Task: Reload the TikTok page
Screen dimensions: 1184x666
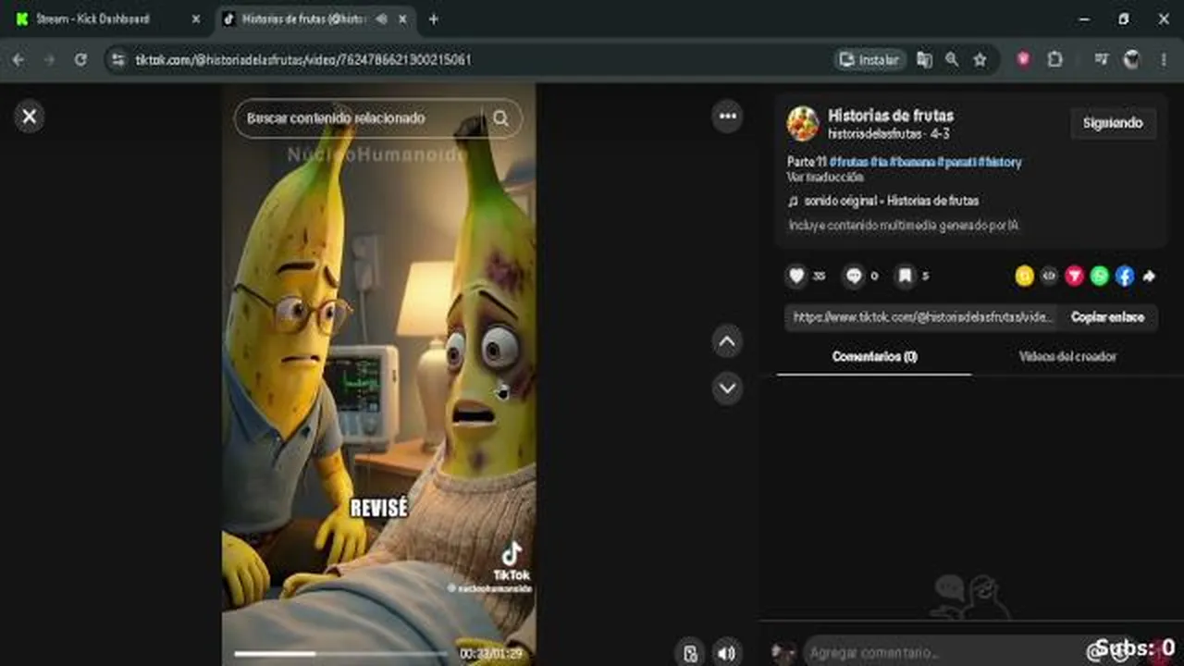Action: [x=80, y=59]
